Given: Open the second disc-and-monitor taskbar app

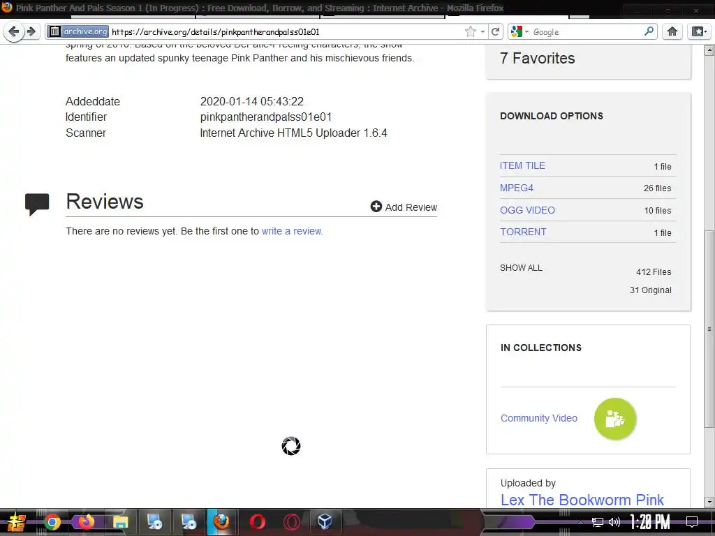Looking at the screenshot, I should pyautogui.click(x=188, y=522).
